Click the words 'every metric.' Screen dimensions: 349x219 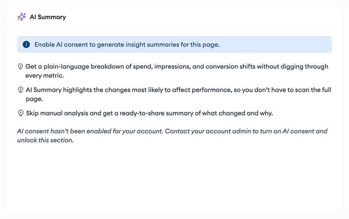pyautogui.click(x=45, y=76)
